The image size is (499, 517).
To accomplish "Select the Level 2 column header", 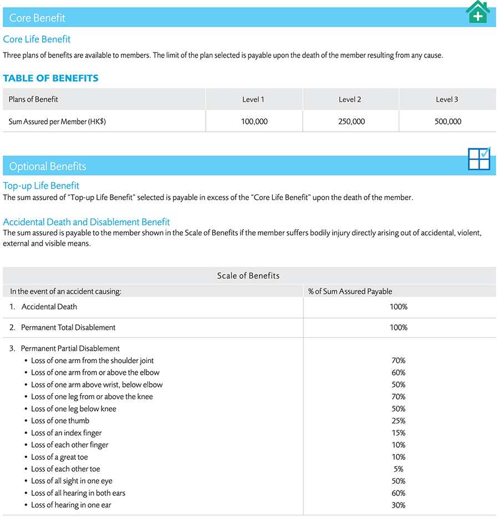I will coord(350,100).
